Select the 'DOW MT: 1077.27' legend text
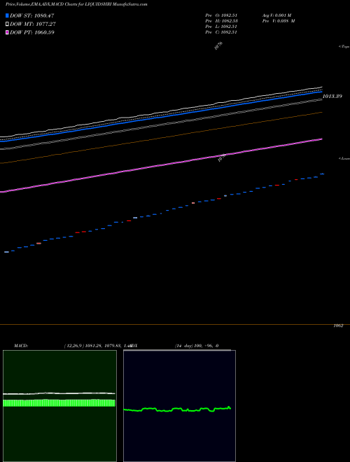350x462 pixels. [33, 24]
